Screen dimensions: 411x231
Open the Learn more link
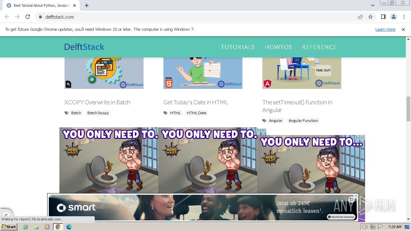(385, 29)
